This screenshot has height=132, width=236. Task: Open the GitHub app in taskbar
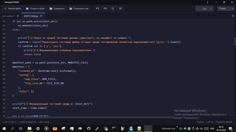[89, 129]
